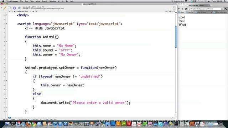This screenshot has width=228, height=128.
Task: Collapse the script tag fold triangle
Action: coord(6,24)
